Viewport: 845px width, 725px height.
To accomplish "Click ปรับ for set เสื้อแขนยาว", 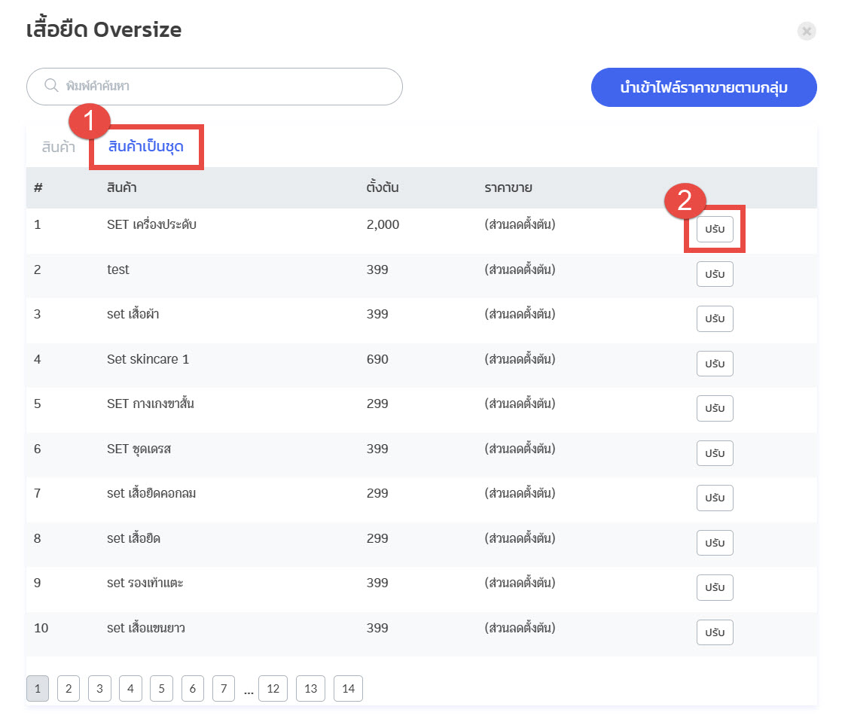I will [x=714, y=632].
